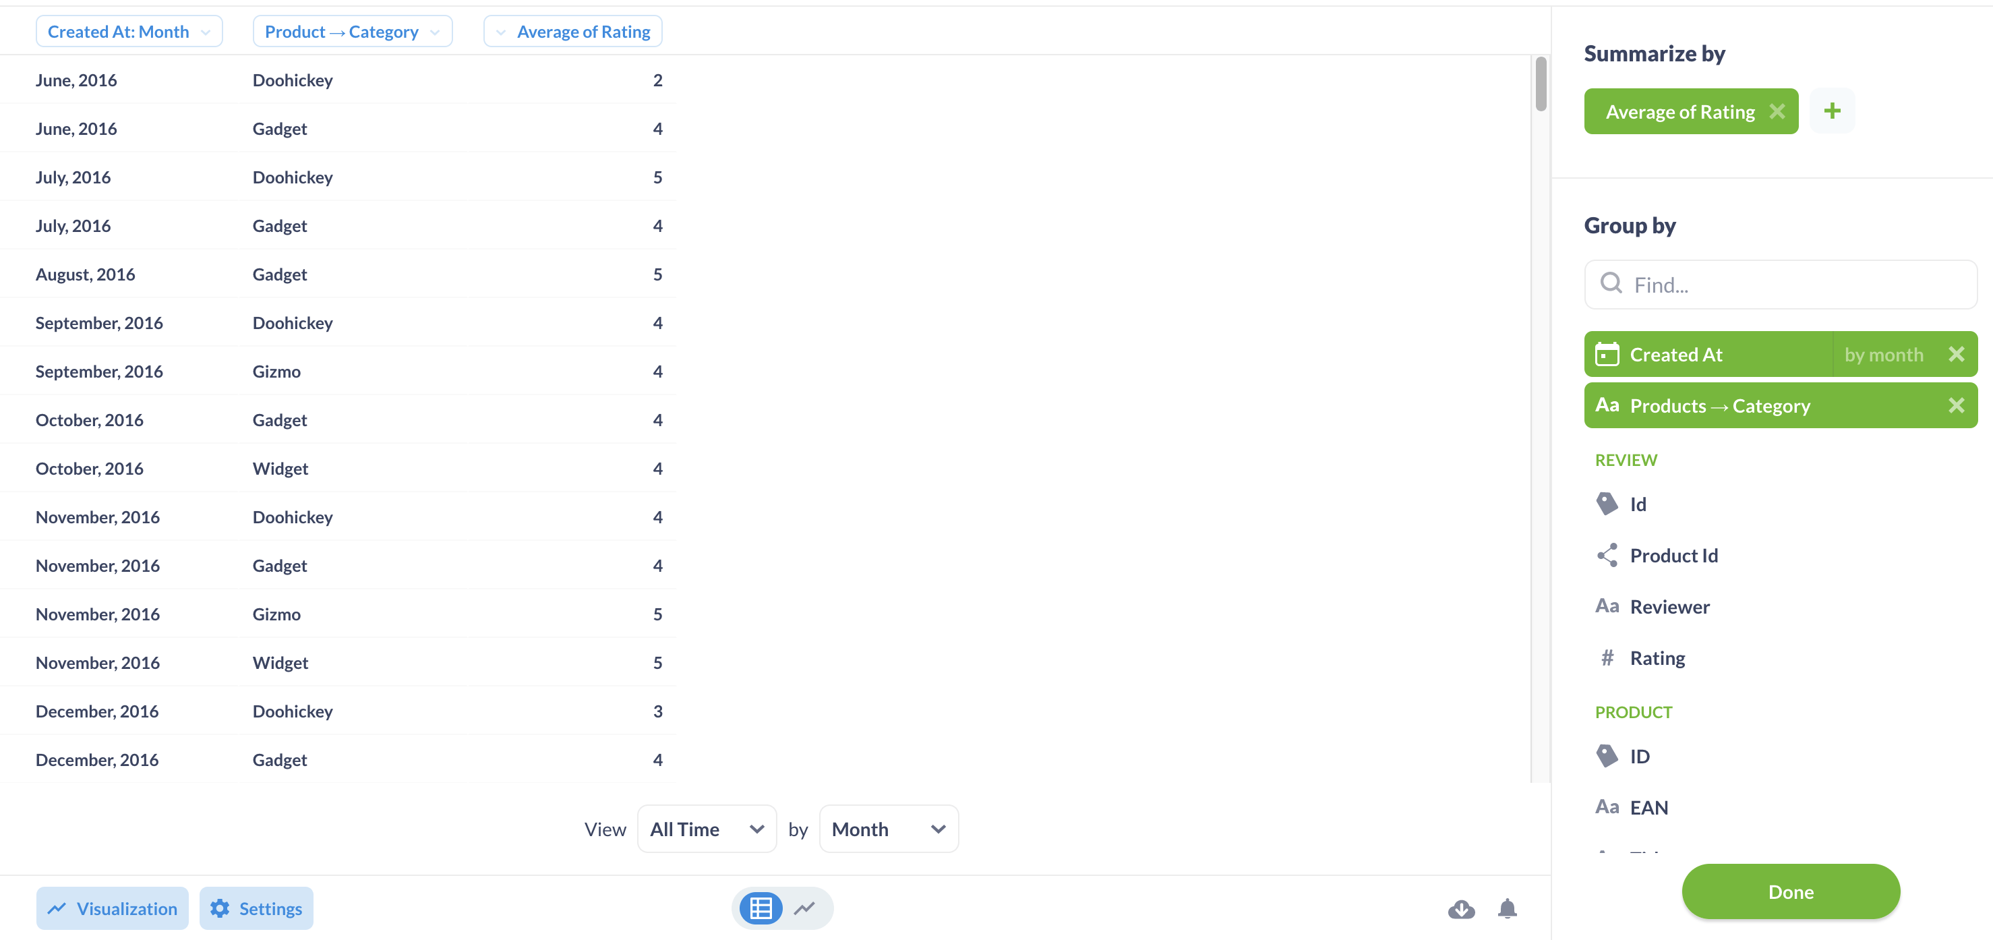Click the calendar icon next to Created At
Image resolution: width=1993 pixels, height=940 pixels.
click(1607, 353)
